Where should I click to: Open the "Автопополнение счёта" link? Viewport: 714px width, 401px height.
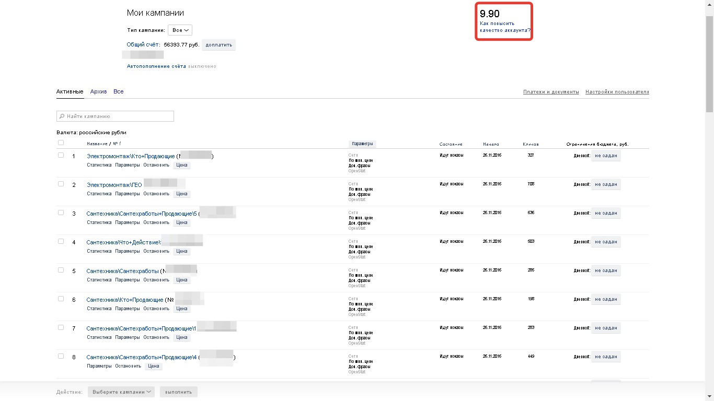(156, 66)
